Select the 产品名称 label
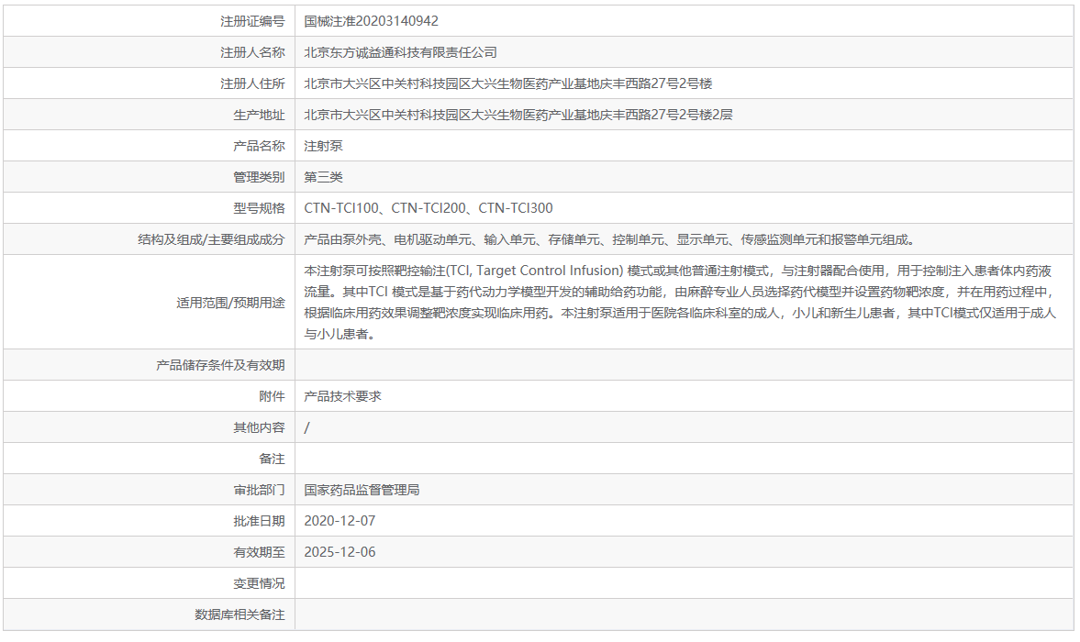This screenshot has height=642, width=1080. coord(258,146)
